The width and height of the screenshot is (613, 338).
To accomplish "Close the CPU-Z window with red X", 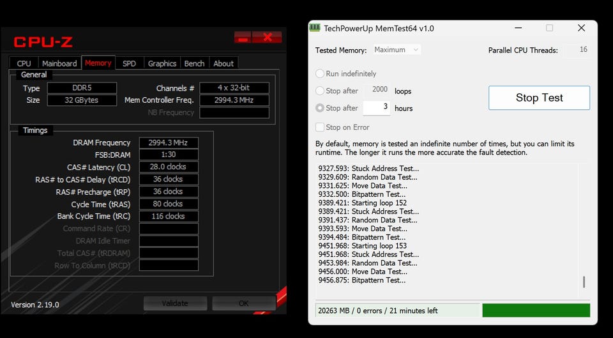I will click(267, 38).
